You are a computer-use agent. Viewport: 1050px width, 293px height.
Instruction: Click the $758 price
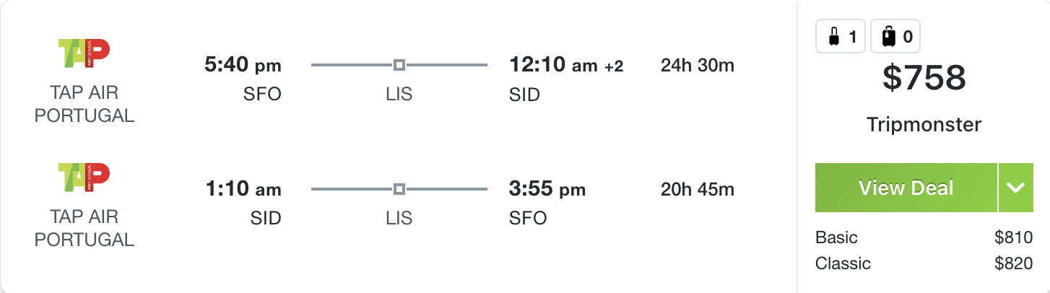tap(924, 78)
